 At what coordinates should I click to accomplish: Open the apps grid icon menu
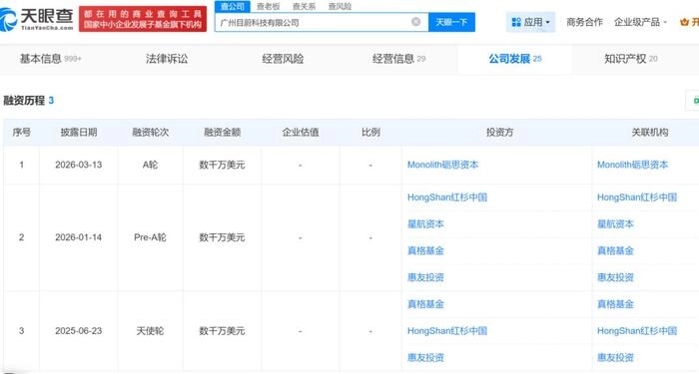coord(516,22)
